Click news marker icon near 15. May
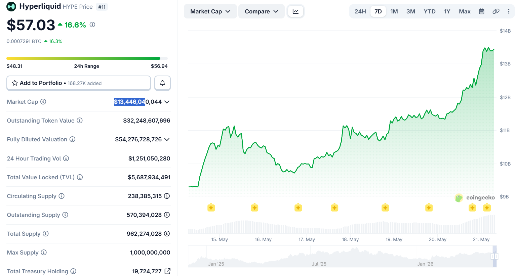The height and width of the screenshot is (276, 516). 211,208
